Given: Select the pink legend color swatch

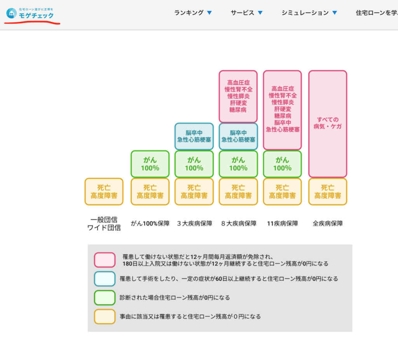Looking at the screenshot, I should click(x=105, y=260).
